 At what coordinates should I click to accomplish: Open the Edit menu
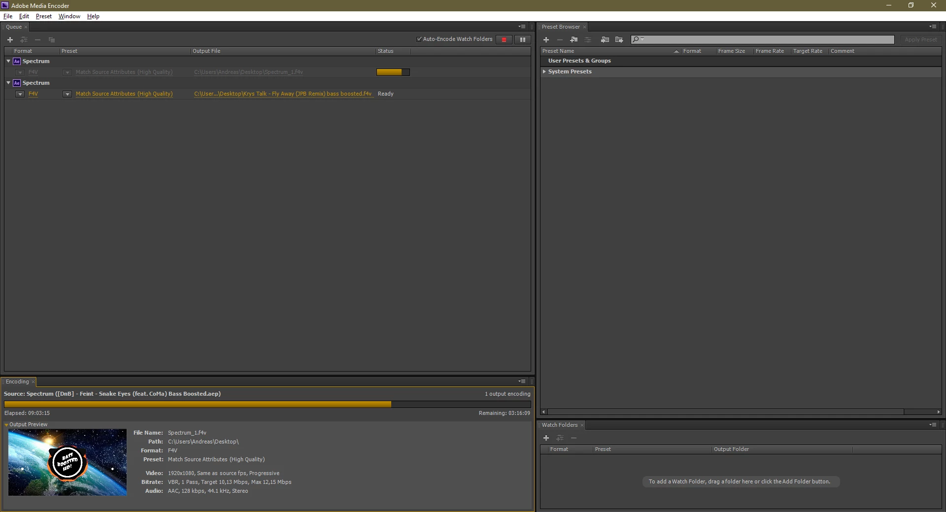click(24, 16)
